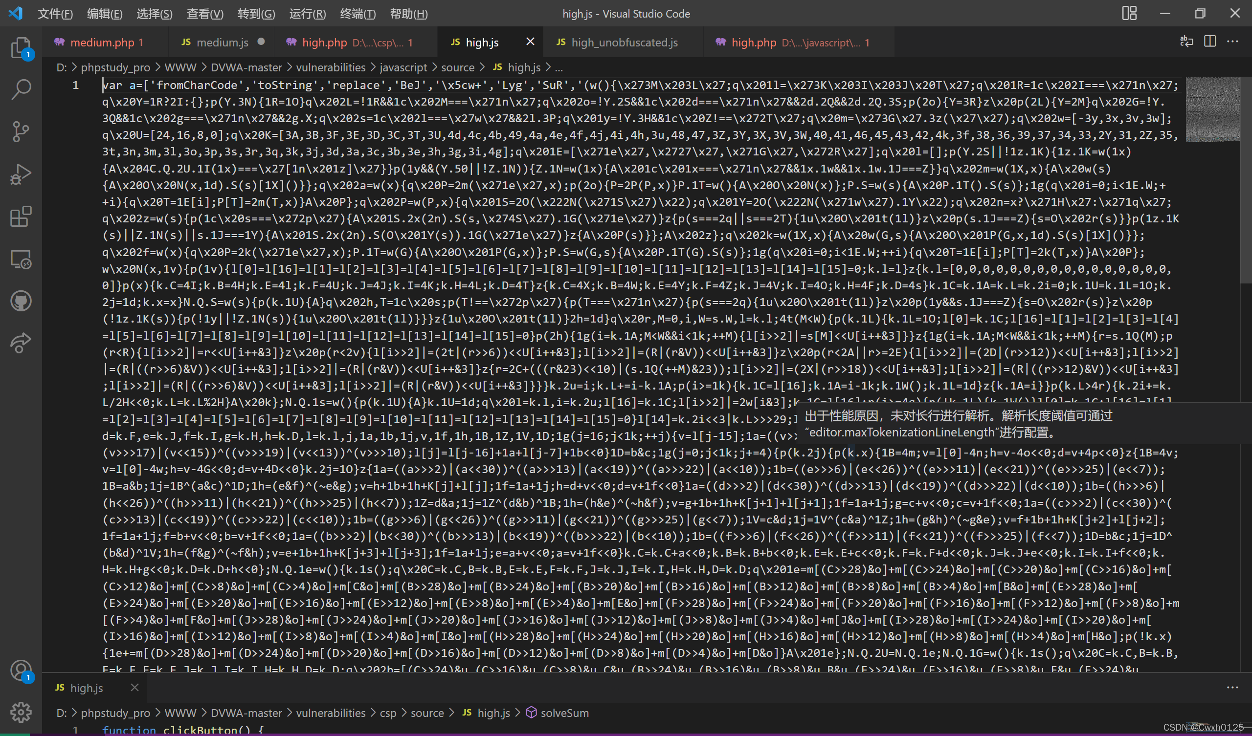Open the Manage gear settings menu
Screen dimensions: 1252x736
coord(21,712)
